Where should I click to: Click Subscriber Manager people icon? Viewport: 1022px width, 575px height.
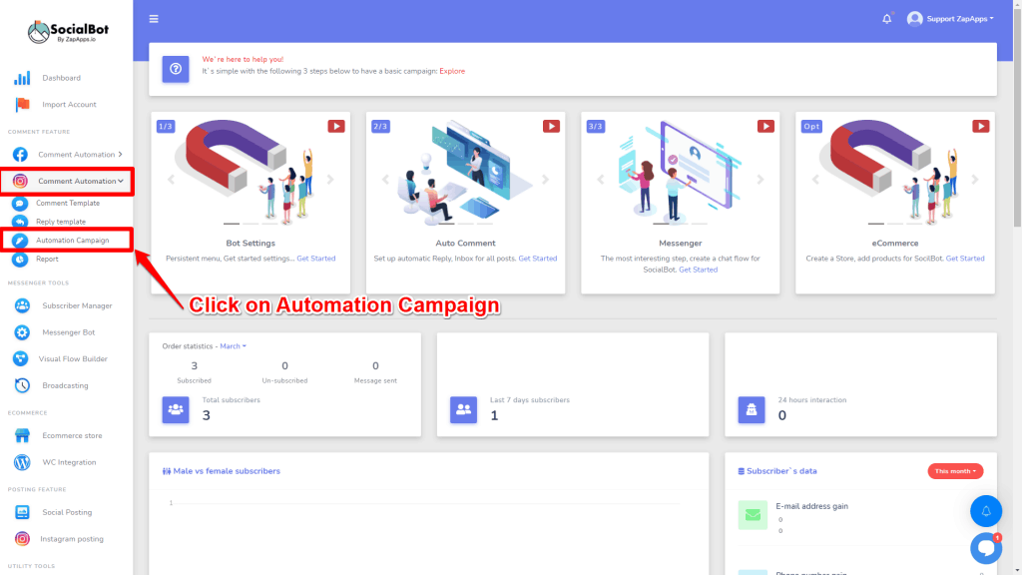(x=22, y=305)
